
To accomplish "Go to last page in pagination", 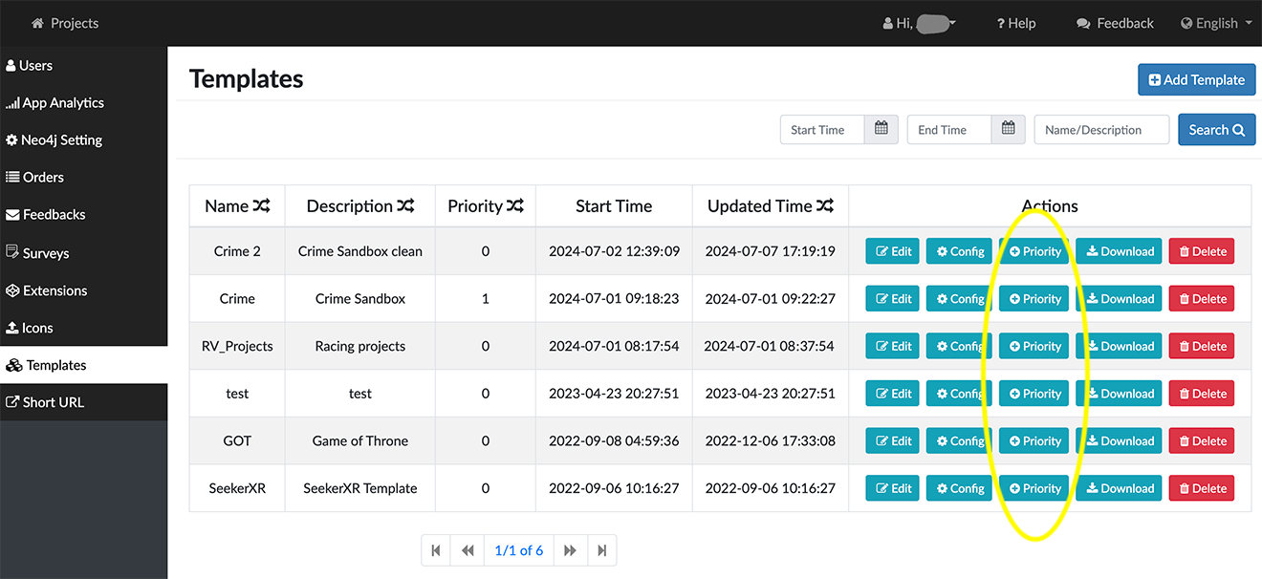I will (601, 550).
